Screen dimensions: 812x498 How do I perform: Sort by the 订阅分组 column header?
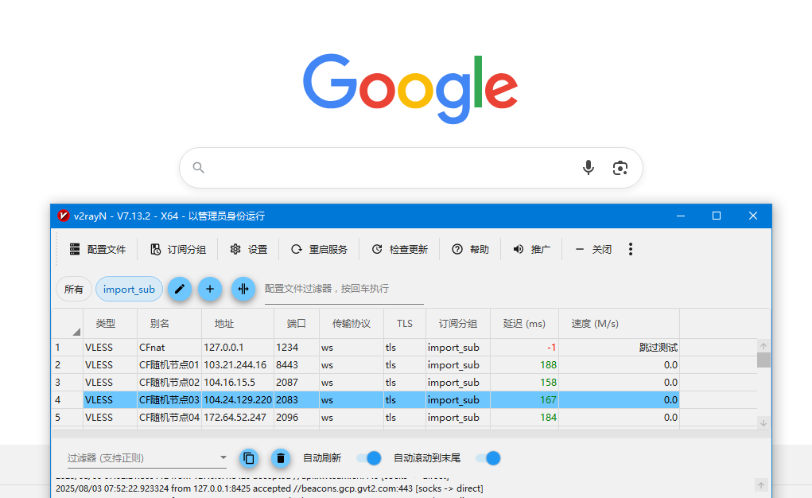click(458, 323)
